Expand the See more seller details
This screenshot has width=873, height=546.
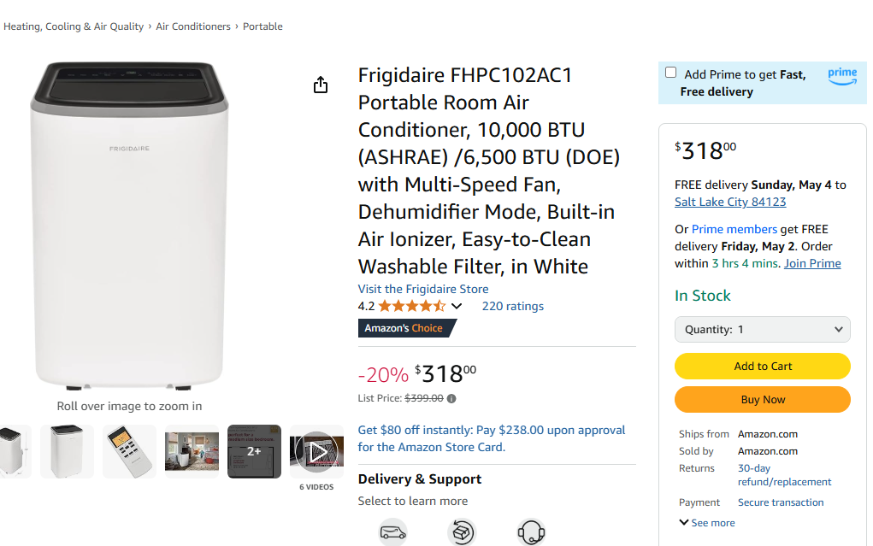click(x=706, y=522)
